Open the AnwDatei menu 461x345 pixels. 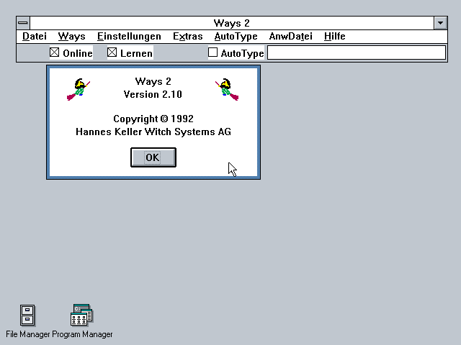[290, 37]
